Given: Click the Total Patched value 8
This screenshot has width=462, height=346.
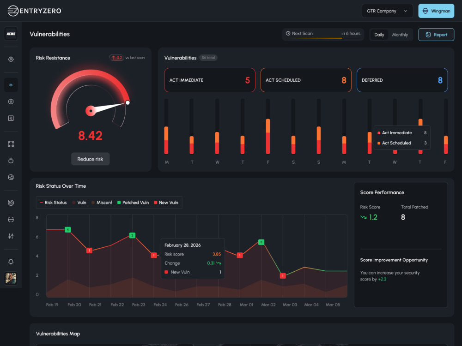Looking at the screenshot, I should pyautogui.click(x=403, y=217).
